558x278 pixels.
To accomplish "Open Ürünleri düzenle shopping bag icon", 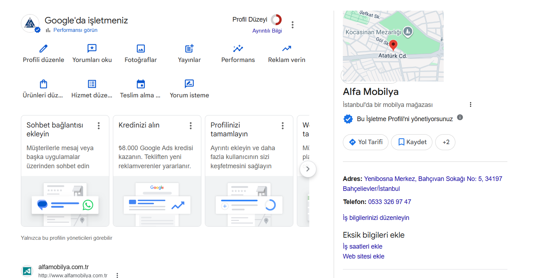I will (44, 84).
